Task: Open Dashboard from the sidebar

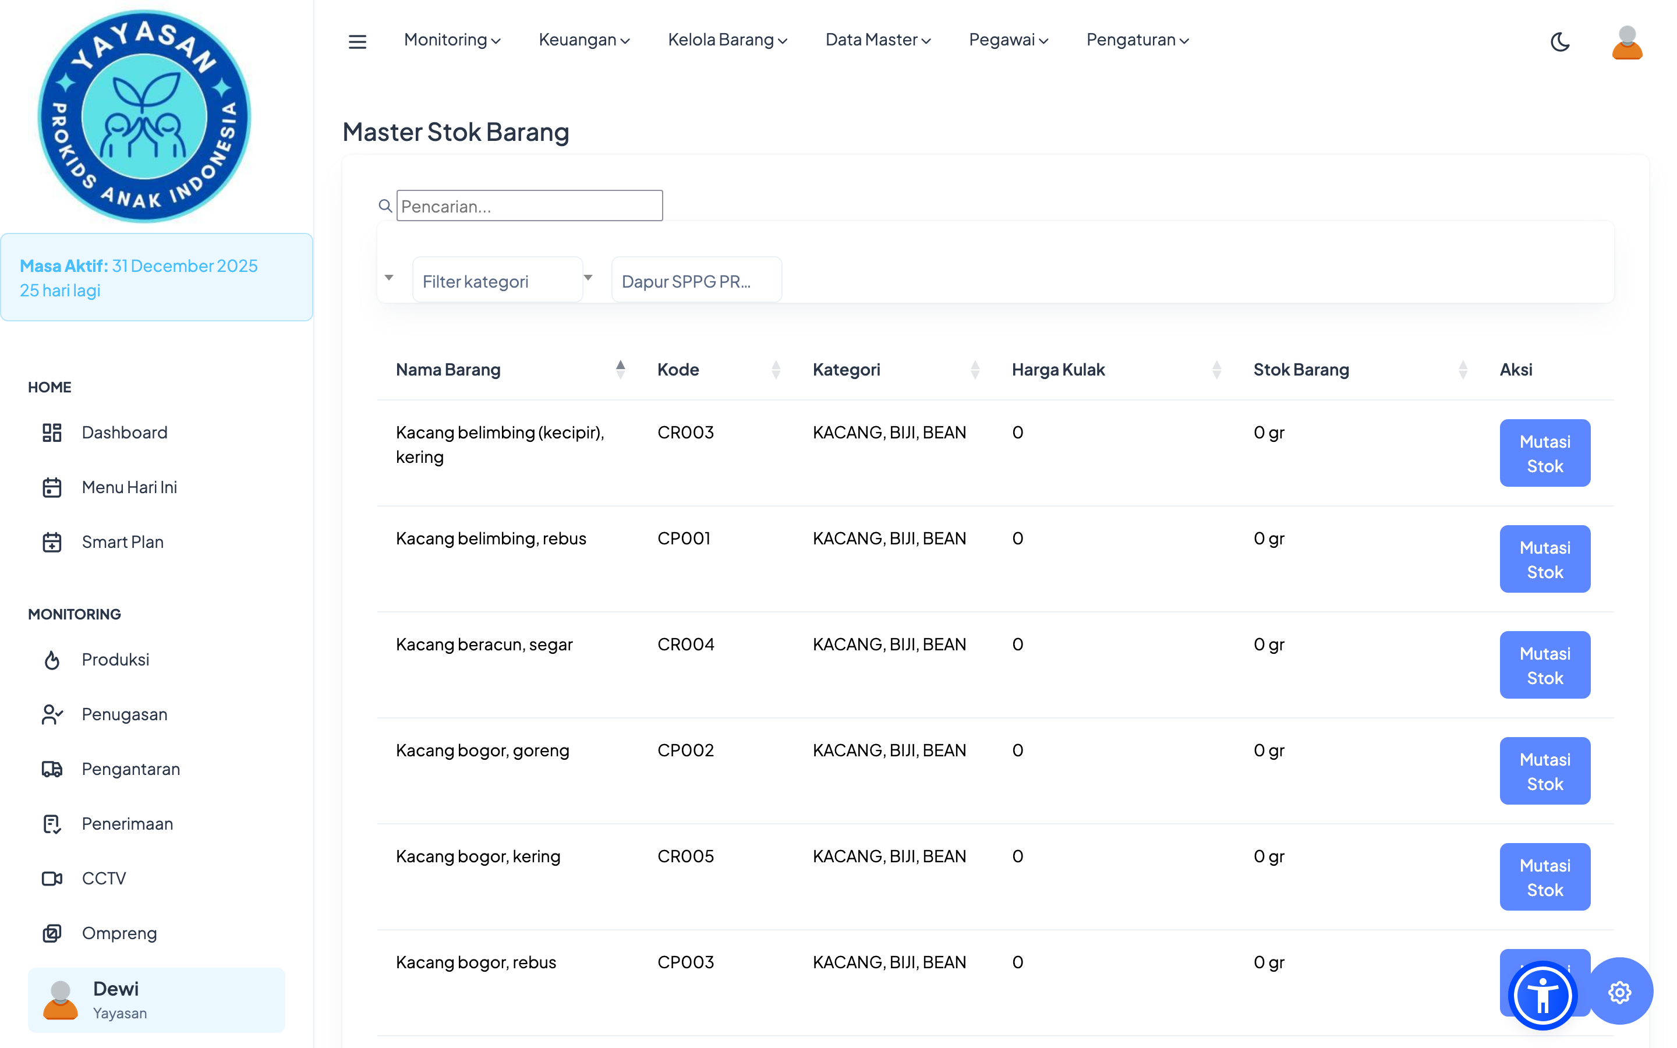Action: [124, 433]
